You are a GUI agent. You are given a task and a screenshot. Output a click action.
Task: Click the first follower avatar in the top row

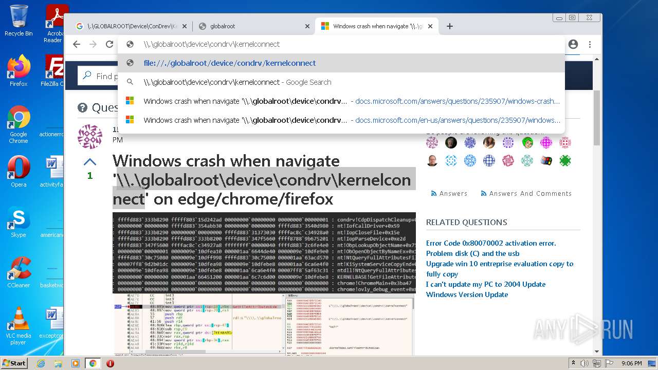pos(432,142)
